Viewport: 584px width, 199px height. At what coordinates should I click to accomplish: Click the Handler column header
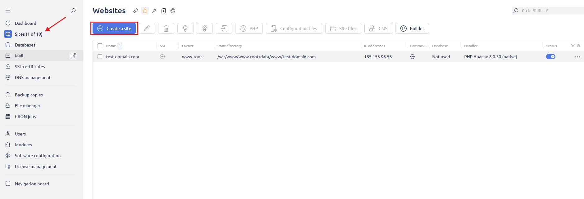[471, 46]
